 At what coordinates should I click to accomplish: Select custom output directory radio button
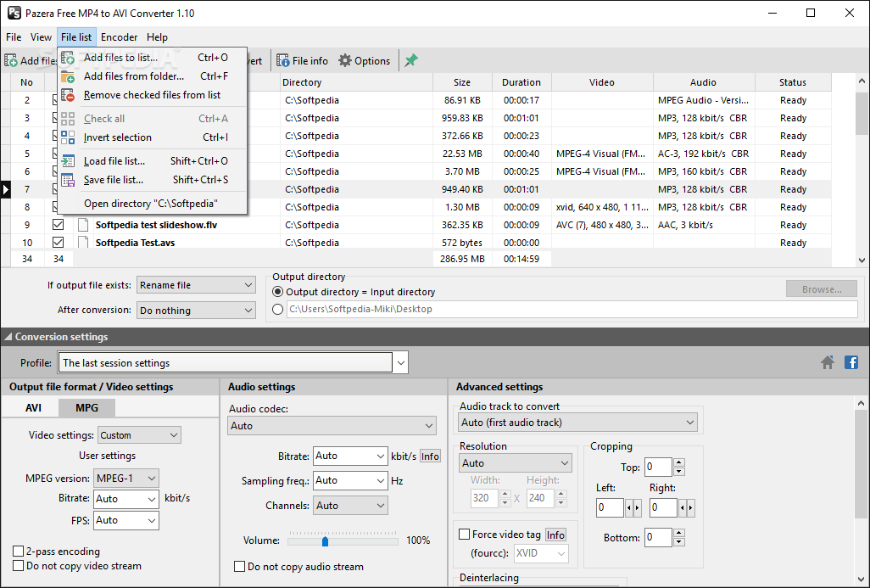[x=278, y=310]
